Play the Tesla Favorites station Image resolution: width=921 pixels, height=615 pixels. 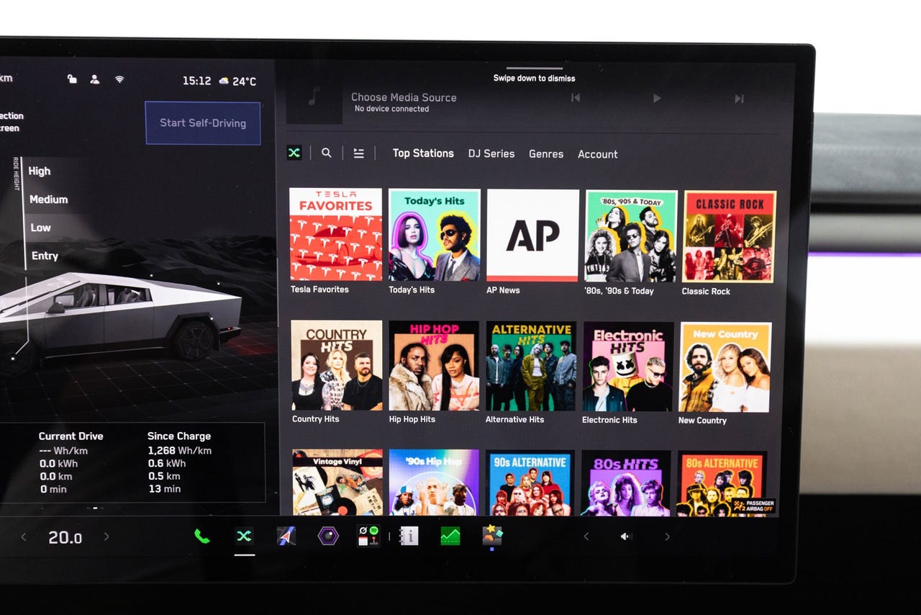pyautogui.click(x=336, y=234)
